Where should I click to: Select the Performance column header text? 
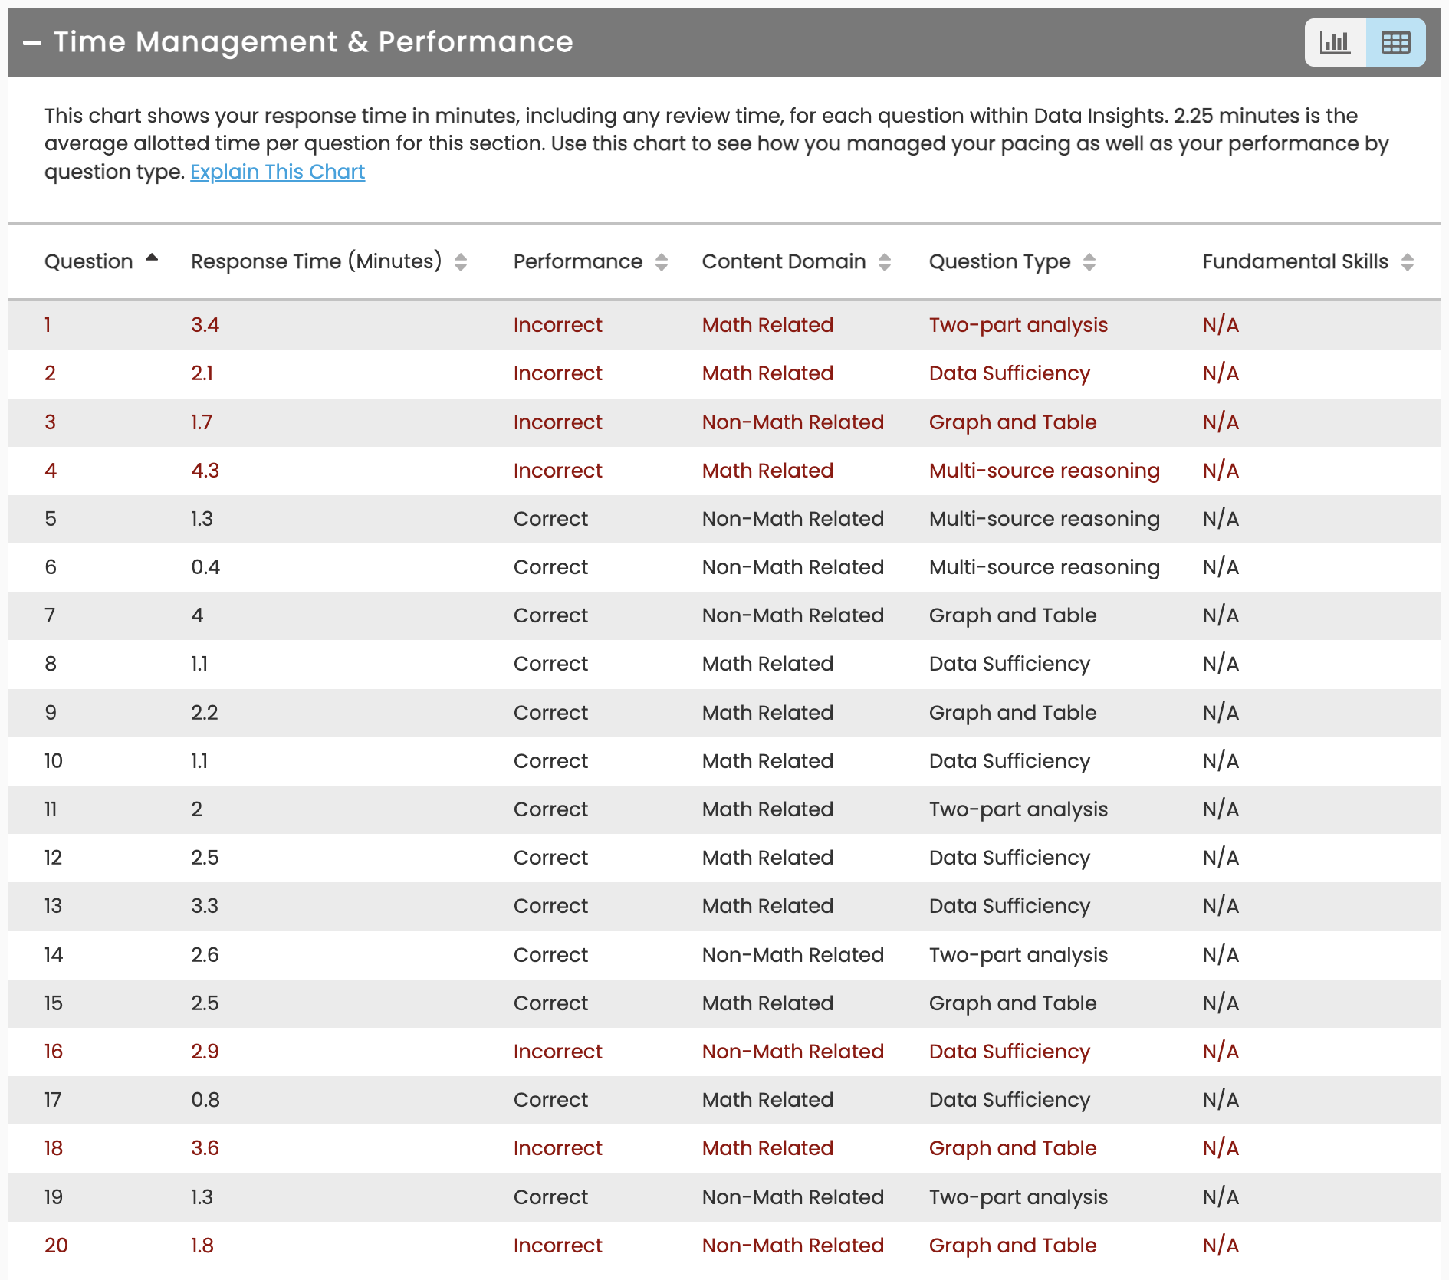click(577, 262)
